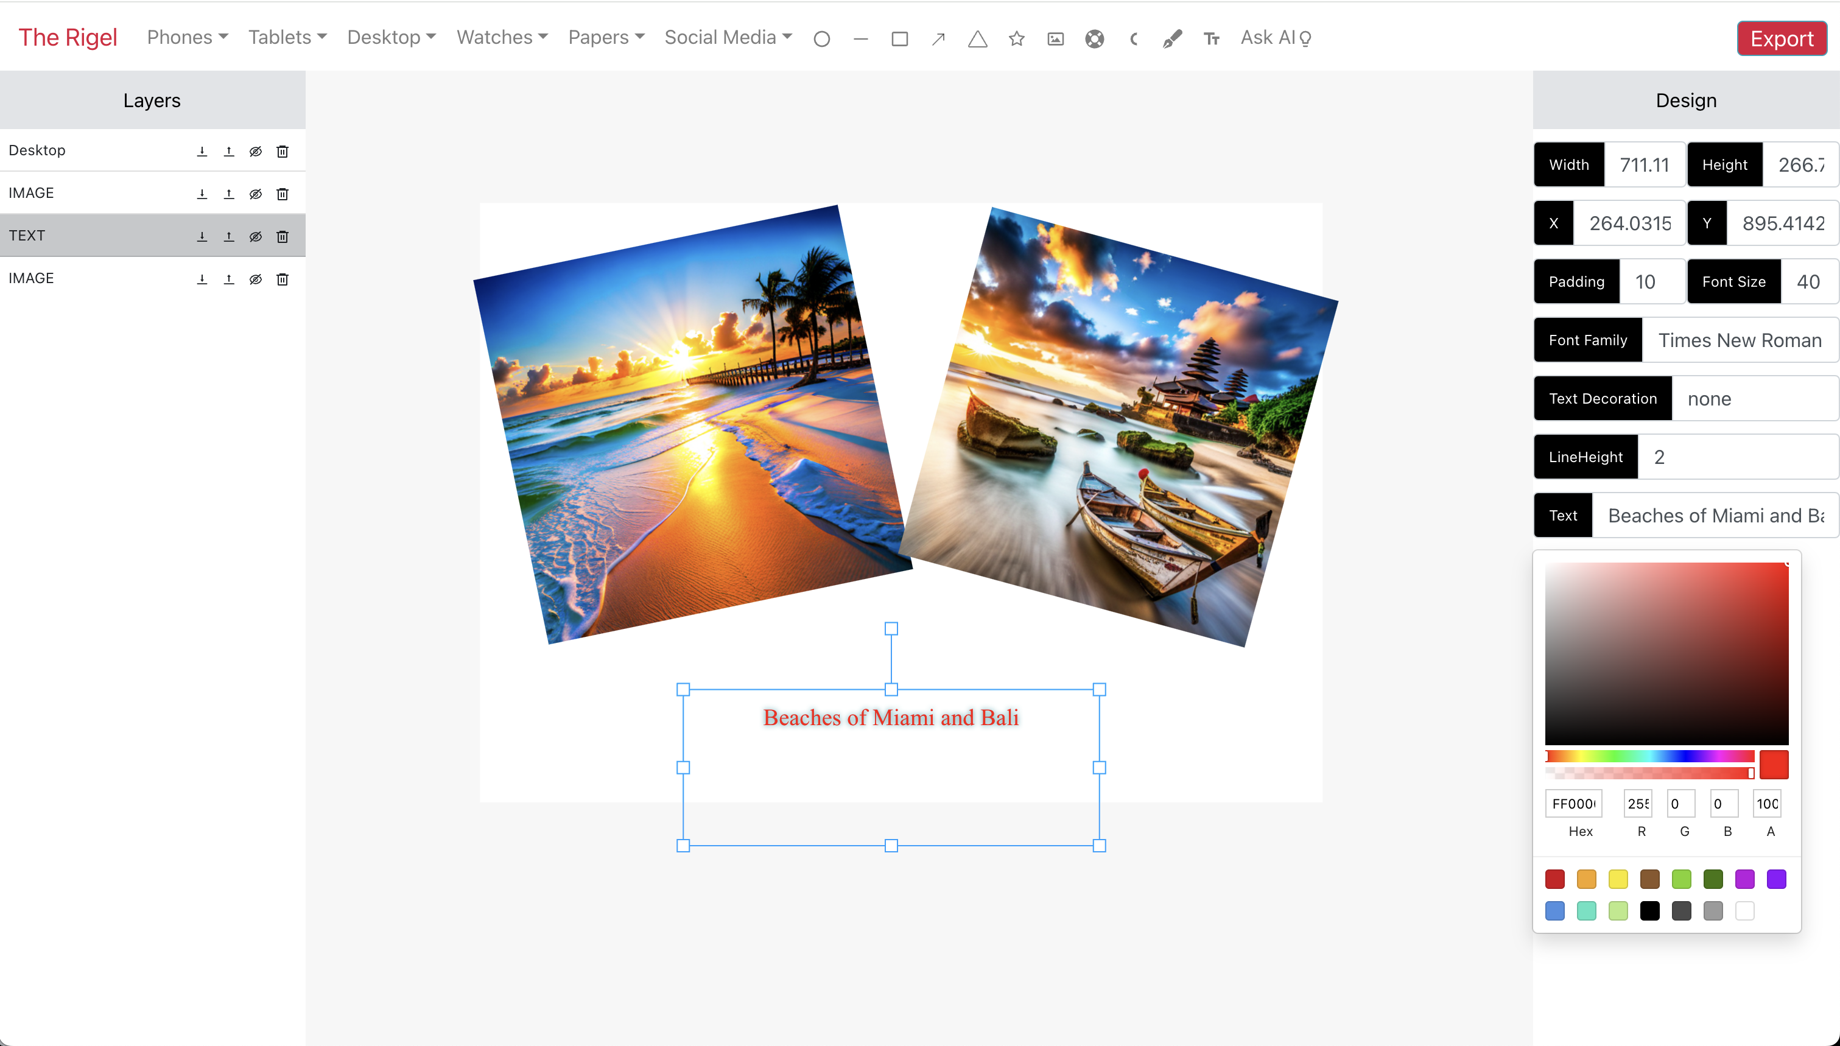Select the circle shape tool
Viewport: 1840px width, 1046px height.
point(821,39)
